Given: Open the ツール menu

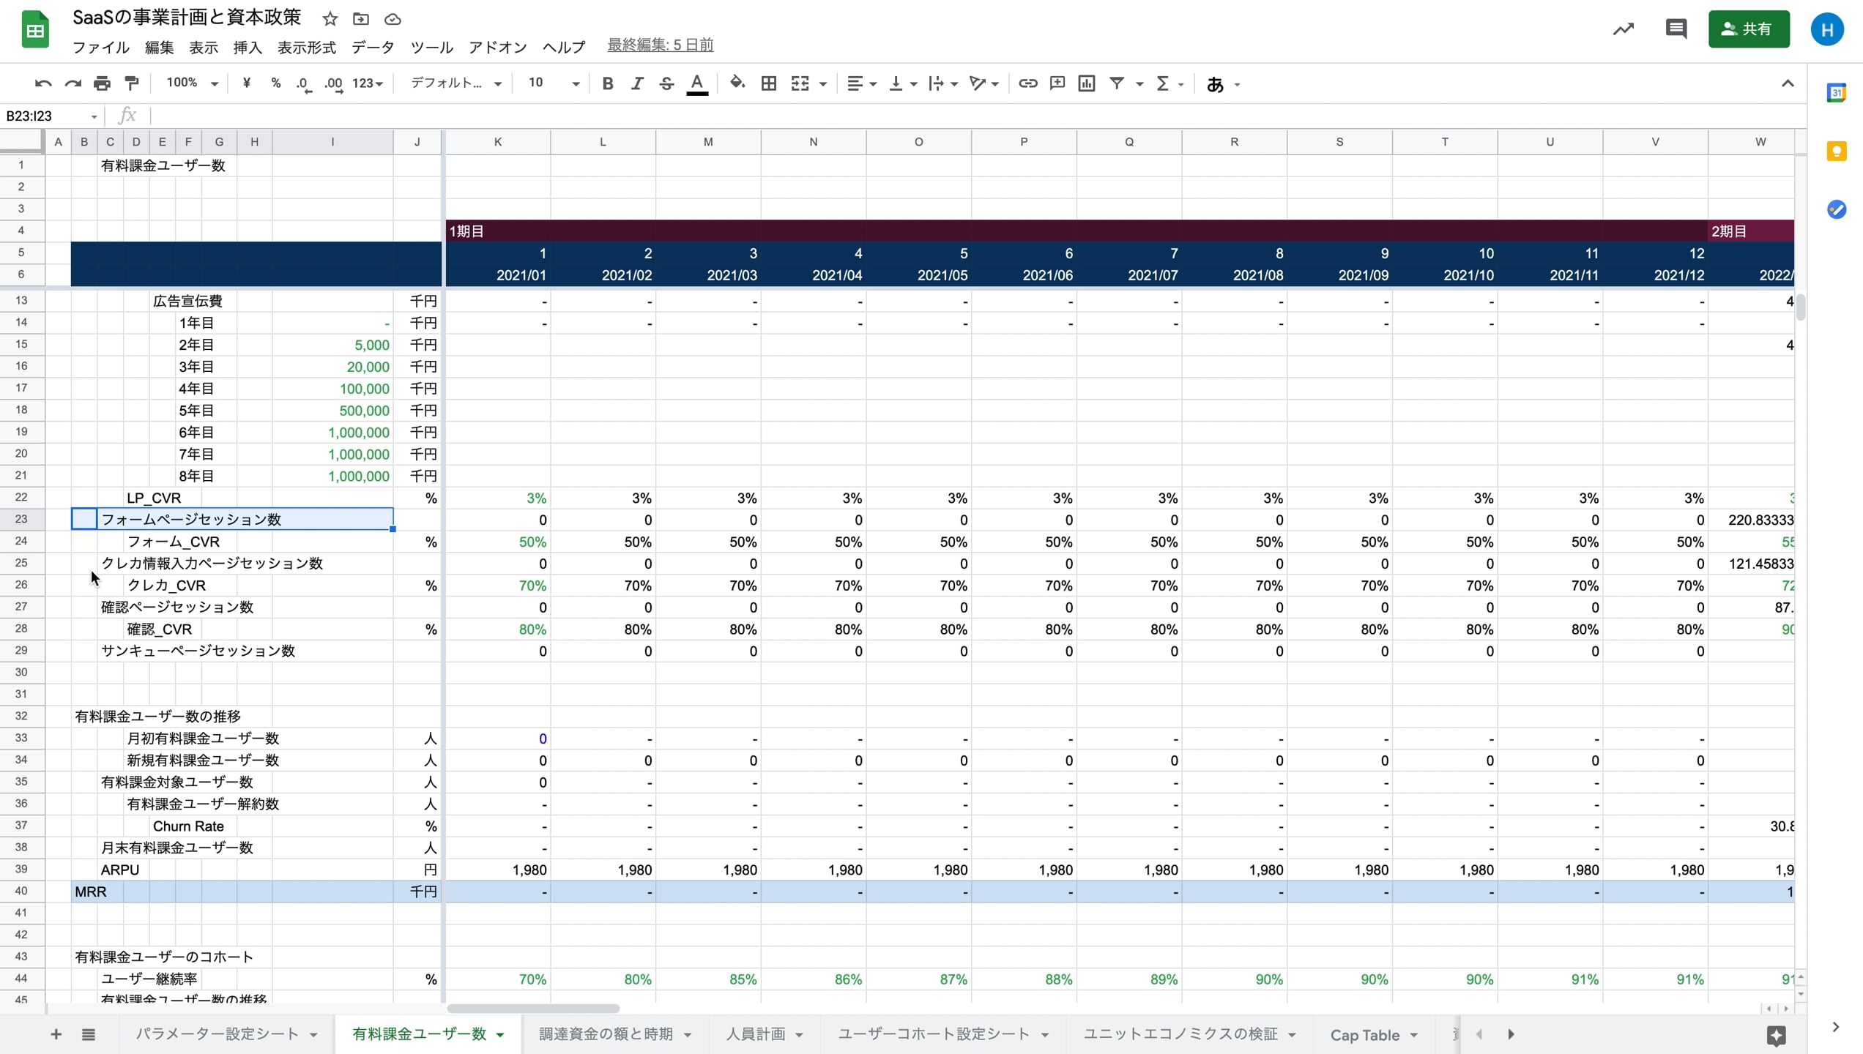Looking at the screenshot, I should coord(431,47).
